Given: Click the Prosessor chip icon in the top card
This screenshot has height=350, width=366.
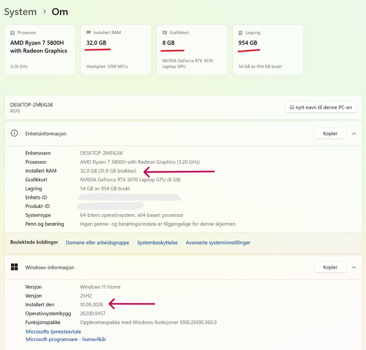Looking at the screenshot, I should [12, 33].
